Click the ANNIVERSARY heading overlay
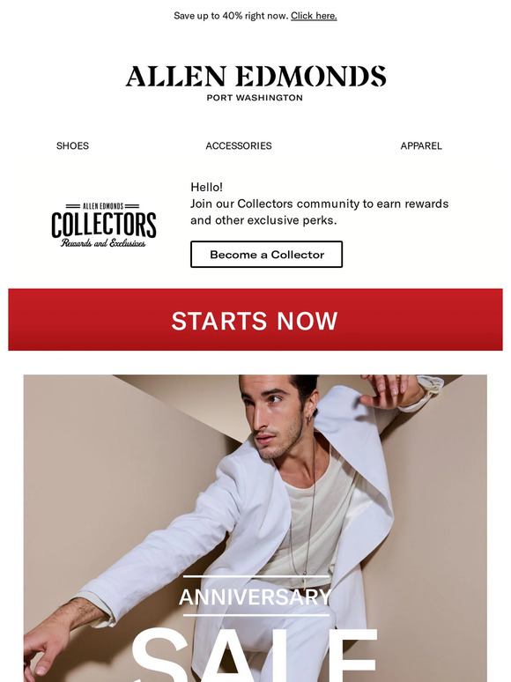This screenshot has height=682, width=511. [255, 597]
